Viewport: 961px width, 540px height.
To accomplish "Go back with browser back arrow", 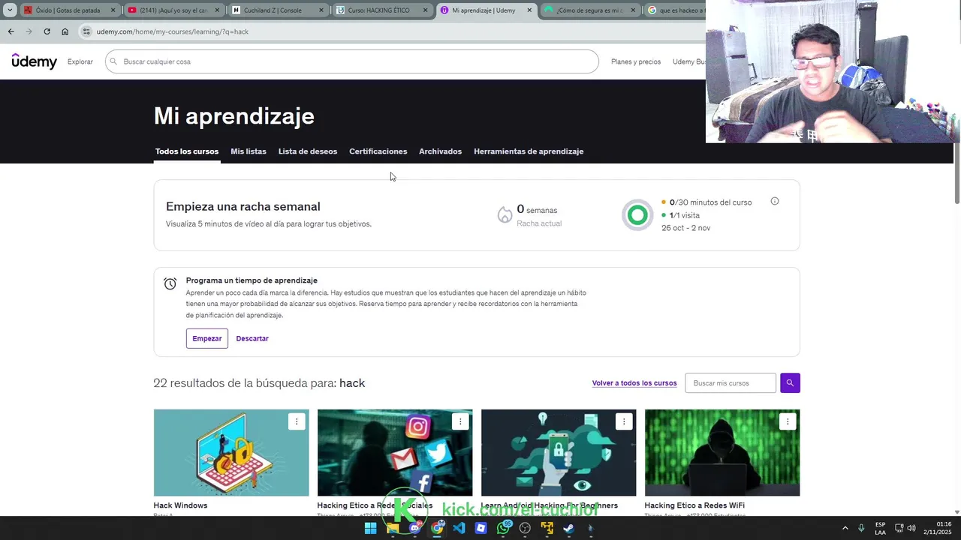I will tap(11, 31).
